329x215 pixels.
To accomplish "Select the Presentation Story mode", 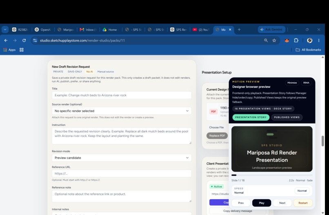I will coord(251,117).
